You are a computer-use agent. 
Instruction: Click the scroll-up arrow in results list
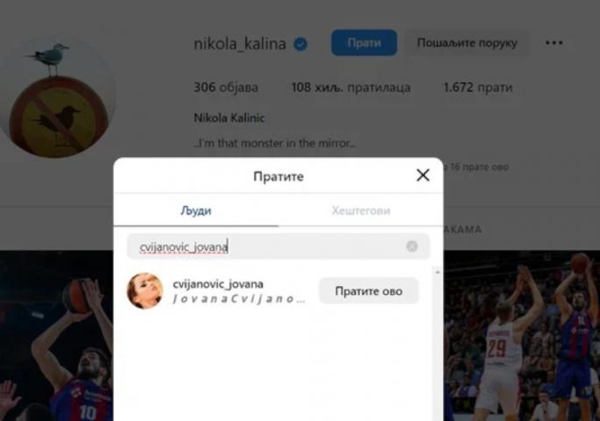pyautogui.click(x=437, y=272)
